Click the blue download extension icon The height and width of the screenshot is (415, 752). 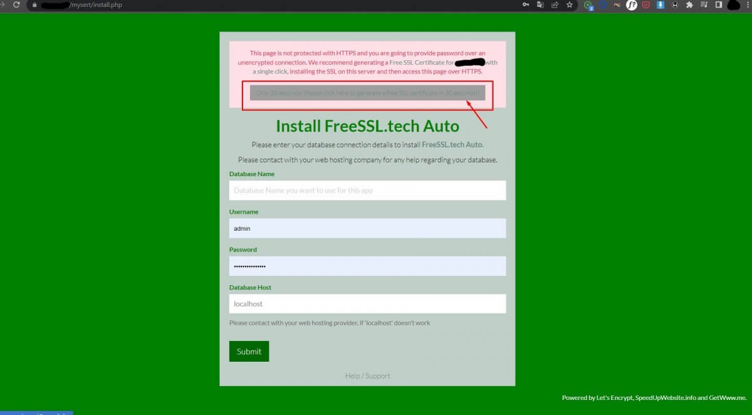[661, 5]
